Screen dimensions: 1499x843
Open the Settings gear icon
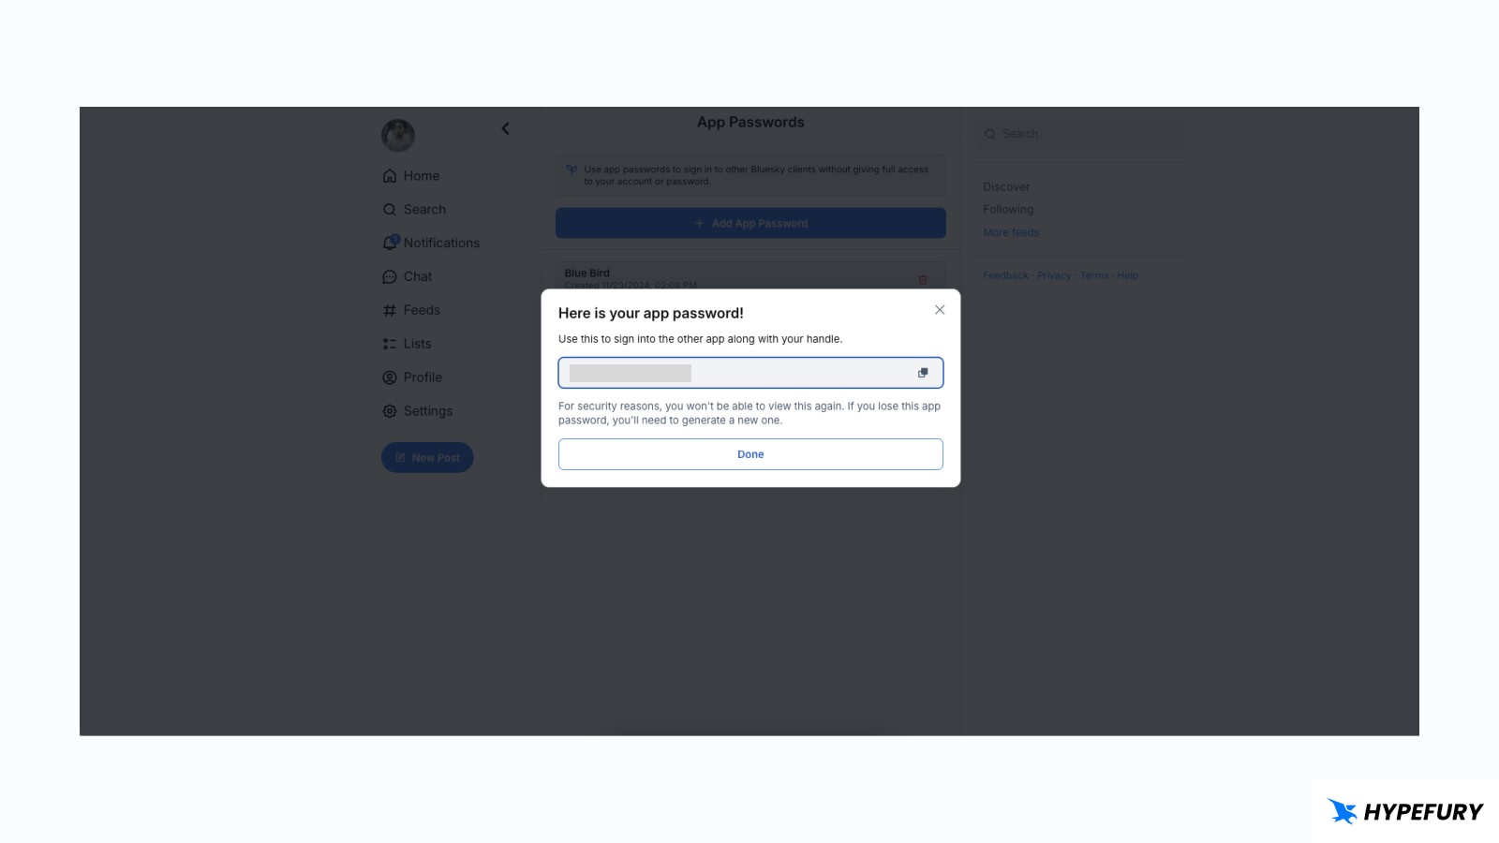(390, 410)
